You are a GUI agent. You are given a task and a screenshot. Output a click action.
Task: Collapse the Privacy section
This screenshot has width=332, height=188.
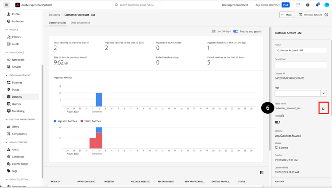pyautogui.click(x=6, y=30)
